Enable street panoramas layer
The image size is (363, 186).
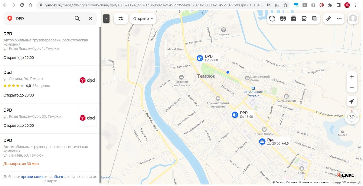pyautogui.click(x=283, y=18)
